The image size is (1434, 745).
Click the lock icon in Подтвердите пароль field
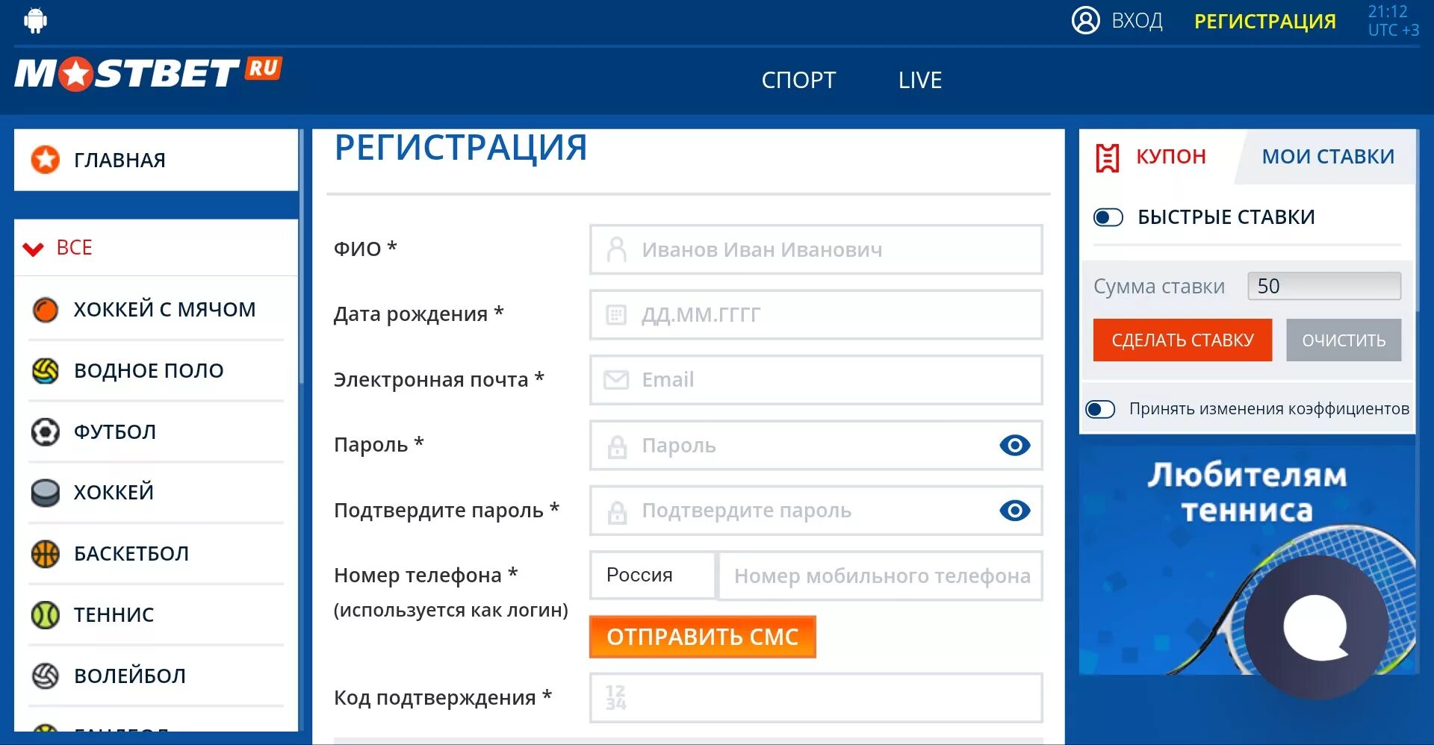[x=617, y=511]
